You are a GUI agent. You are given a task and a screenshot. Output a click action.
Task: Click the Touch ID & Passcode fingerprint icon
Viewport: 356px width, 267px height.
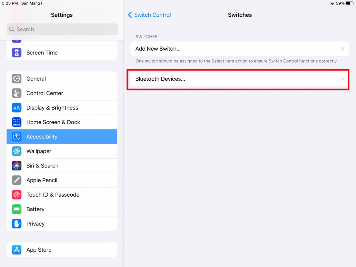(x=16, y=194)
